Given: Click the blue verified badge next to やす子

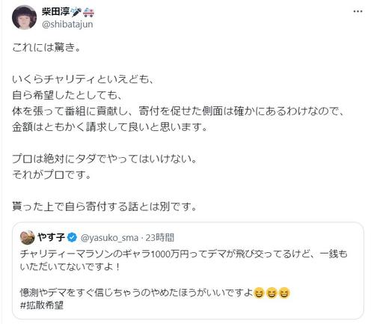Looking at the screenshot, I should click(x=72, y=237).
